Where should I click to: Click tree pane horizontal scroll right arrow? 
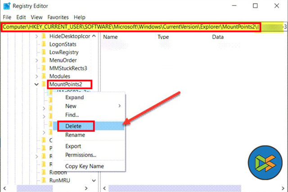(86, 188)
